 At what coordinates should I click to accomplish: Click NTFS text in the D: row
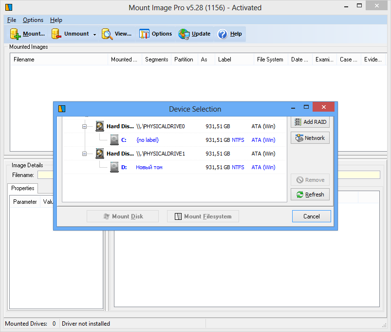pos(238,167)
